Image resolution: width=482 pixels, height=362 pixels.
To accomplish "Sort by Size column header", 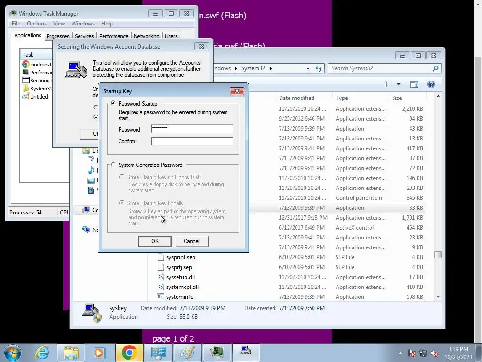I will (x=397, y=98).
